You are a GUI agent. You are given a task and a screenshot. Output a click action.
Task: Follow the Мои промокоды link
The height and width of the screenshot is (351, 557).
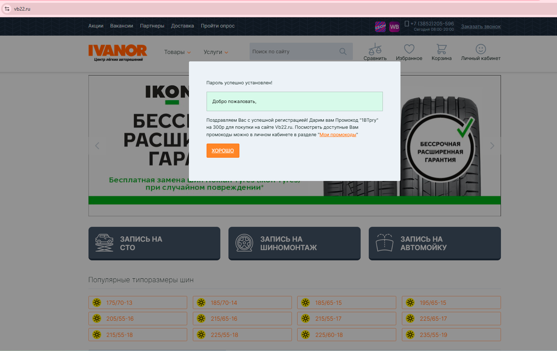point(338,135)
